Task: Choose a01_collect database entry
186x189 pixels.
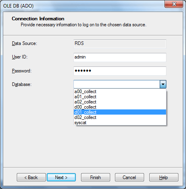Action: coord(120,97)
